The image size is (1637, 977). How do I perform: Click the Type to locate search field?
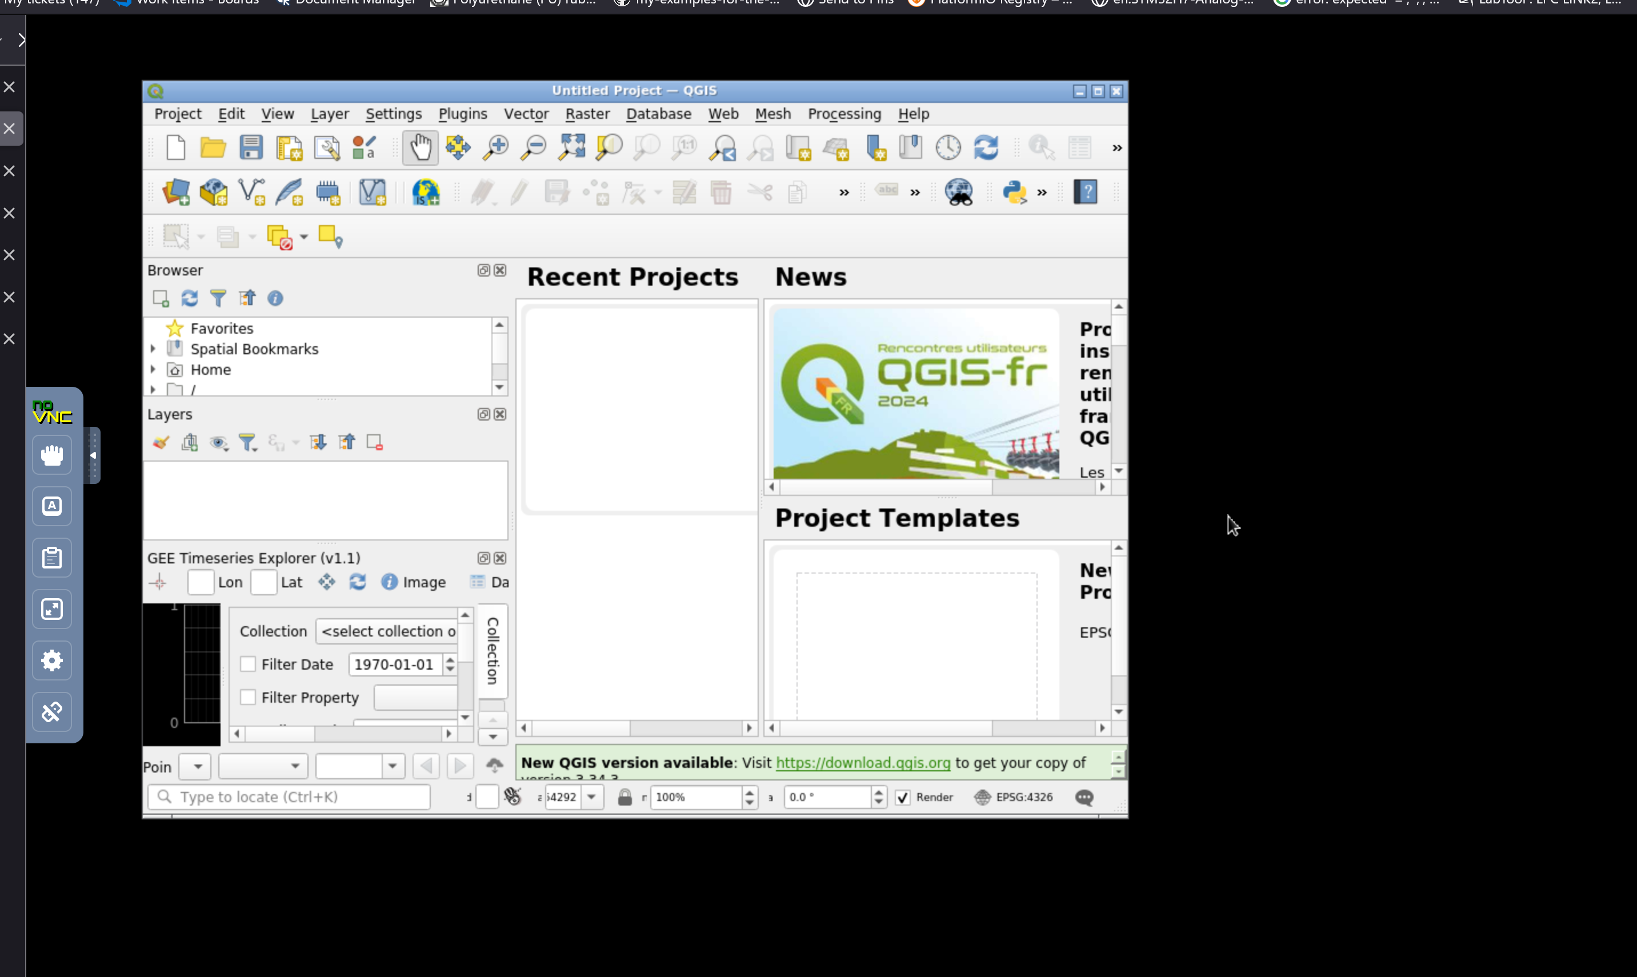[290, 797]
